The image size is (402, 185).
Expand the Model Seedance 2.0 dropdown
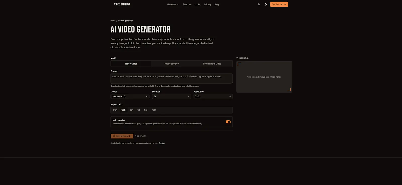[x=130, y=96]
